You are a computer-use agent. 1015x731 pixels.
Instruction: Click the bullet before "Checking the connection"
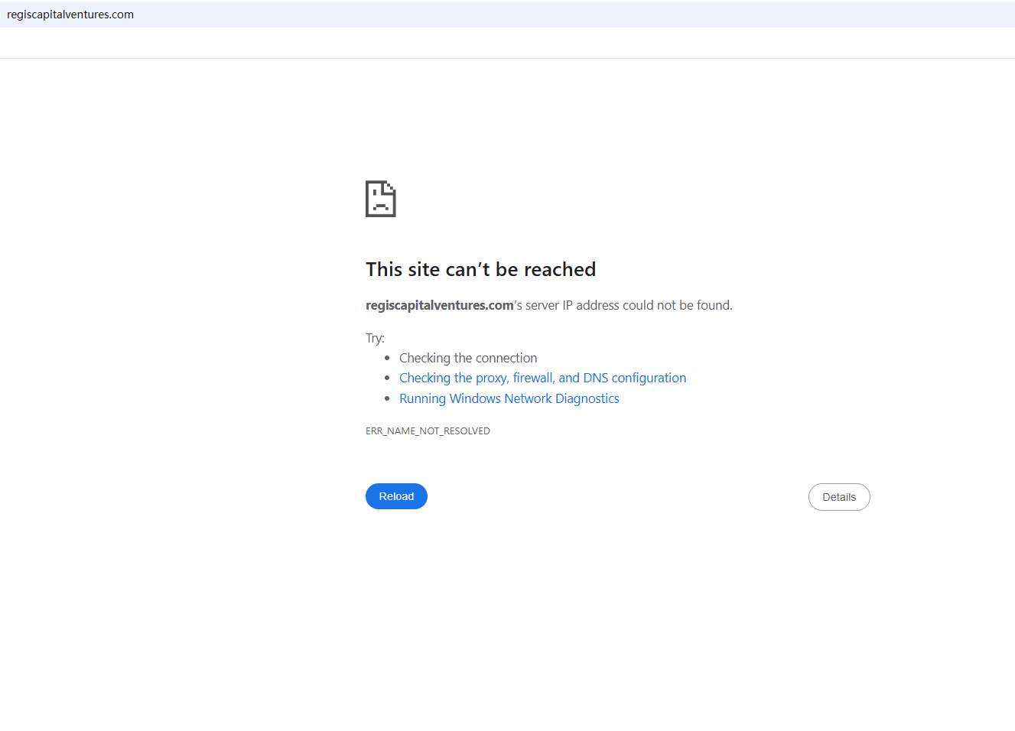pyautogui.click(x=387, y=358)
